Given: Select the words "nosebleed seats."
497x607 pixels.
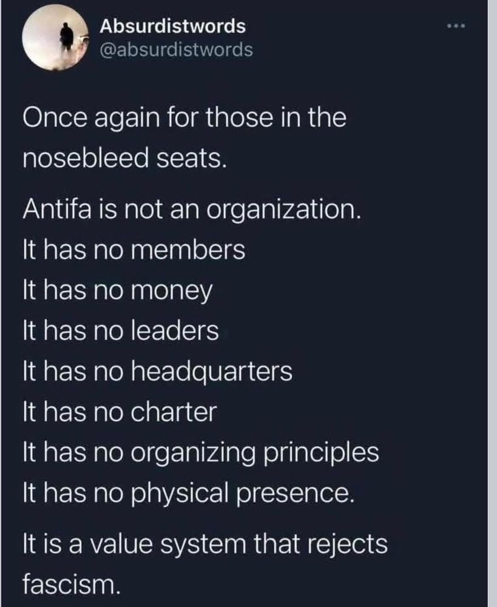Looking at the screenshot, I should [124, 158].
